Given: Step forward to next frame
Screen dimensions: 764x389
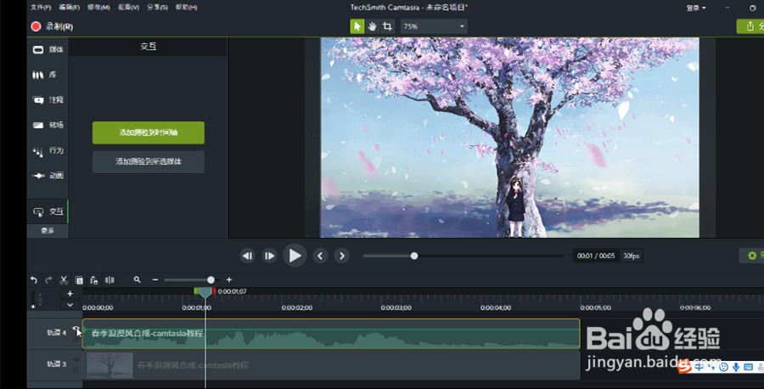Looking at the screenshot, I should pyautogui.click(x=269, y=256).
